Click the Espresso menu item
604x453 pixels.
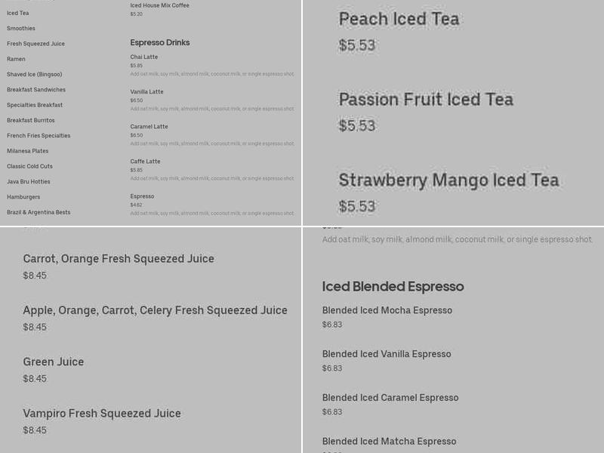point(142,196)
